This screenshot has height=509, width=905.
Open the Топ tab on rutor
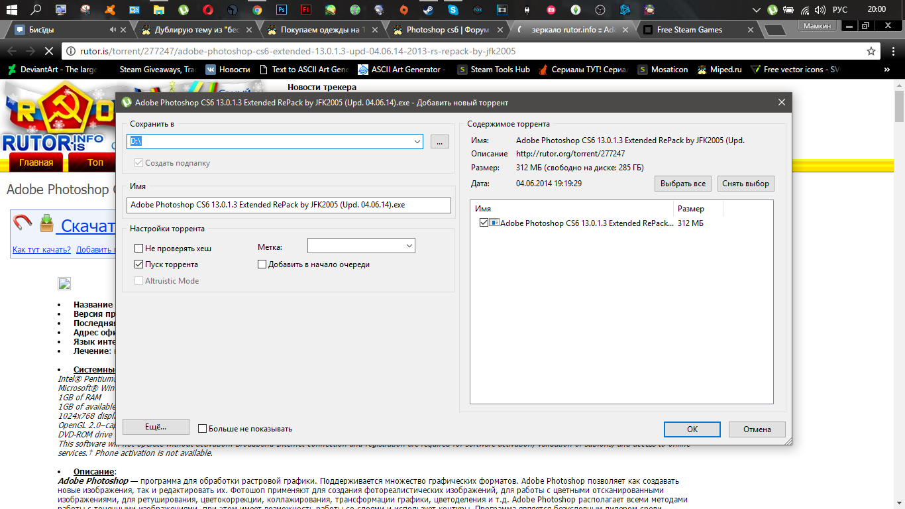[x=95, y=162]
